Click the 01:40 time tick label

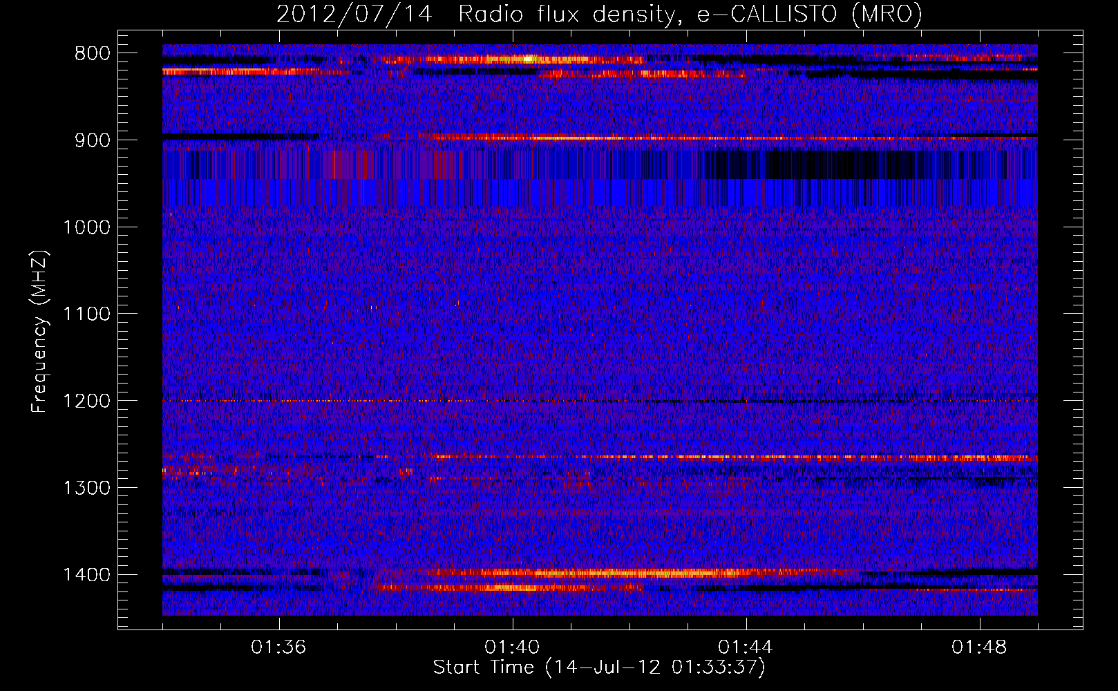512,647
